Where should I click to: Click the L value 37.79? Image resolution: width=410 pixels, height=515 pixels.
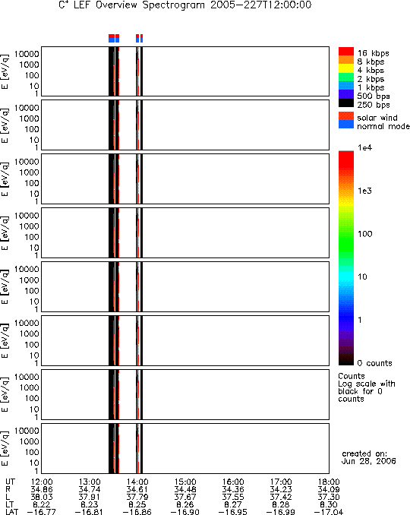point(137,497)
